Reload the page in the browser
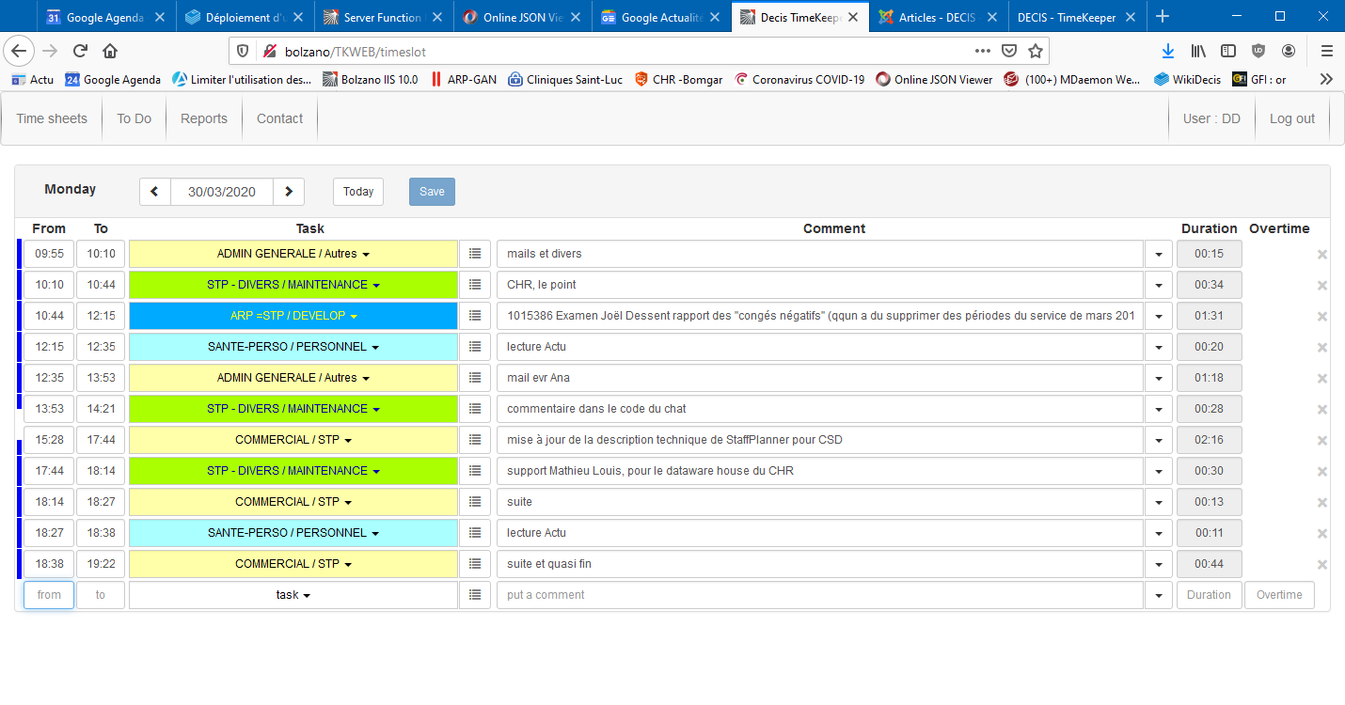Image resolution: width=1345 pixels, height=705 pixels. [x=80, y=51]
